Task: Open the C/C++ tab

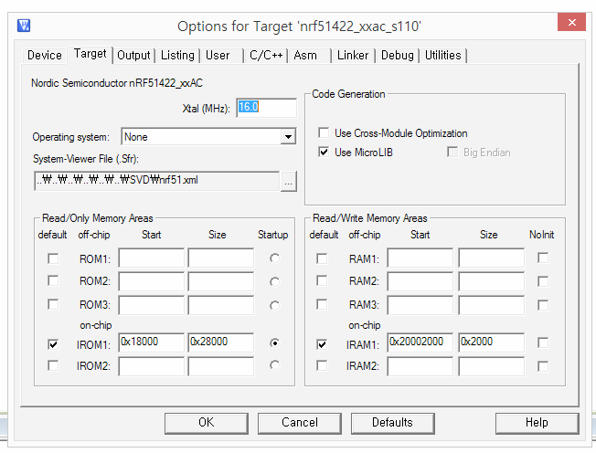Action: [266, 56]
